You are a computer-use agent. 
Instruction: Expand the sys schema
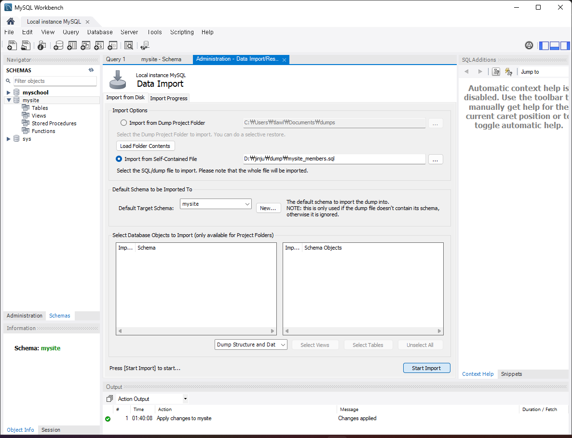(x=8, y=139)
